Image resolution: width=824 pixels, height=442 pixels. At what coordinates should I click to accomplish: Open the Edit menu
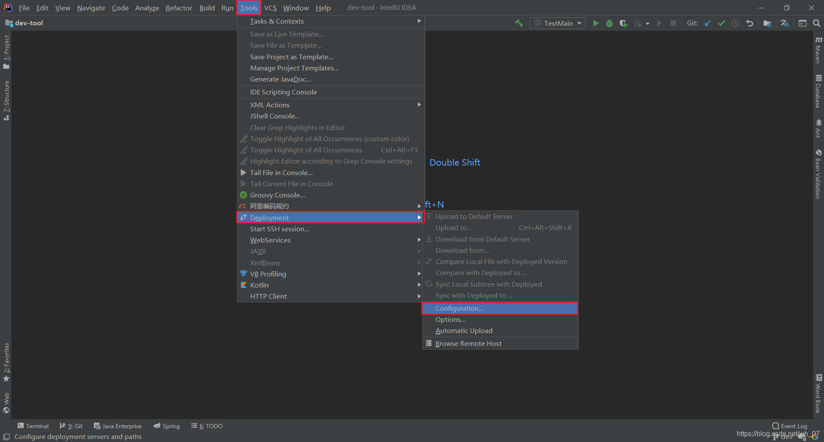[x=42, y=8]
